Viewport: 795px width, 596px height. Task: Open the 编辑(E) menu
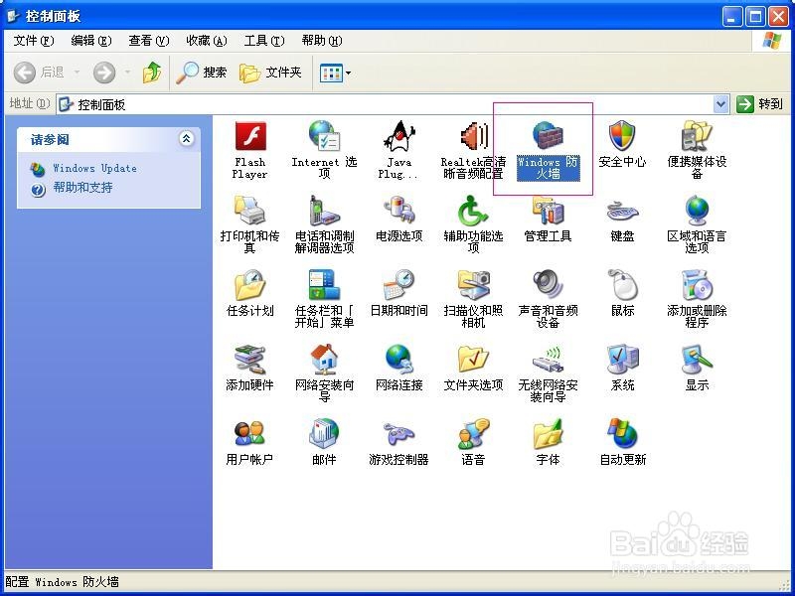tap(91, 41)
